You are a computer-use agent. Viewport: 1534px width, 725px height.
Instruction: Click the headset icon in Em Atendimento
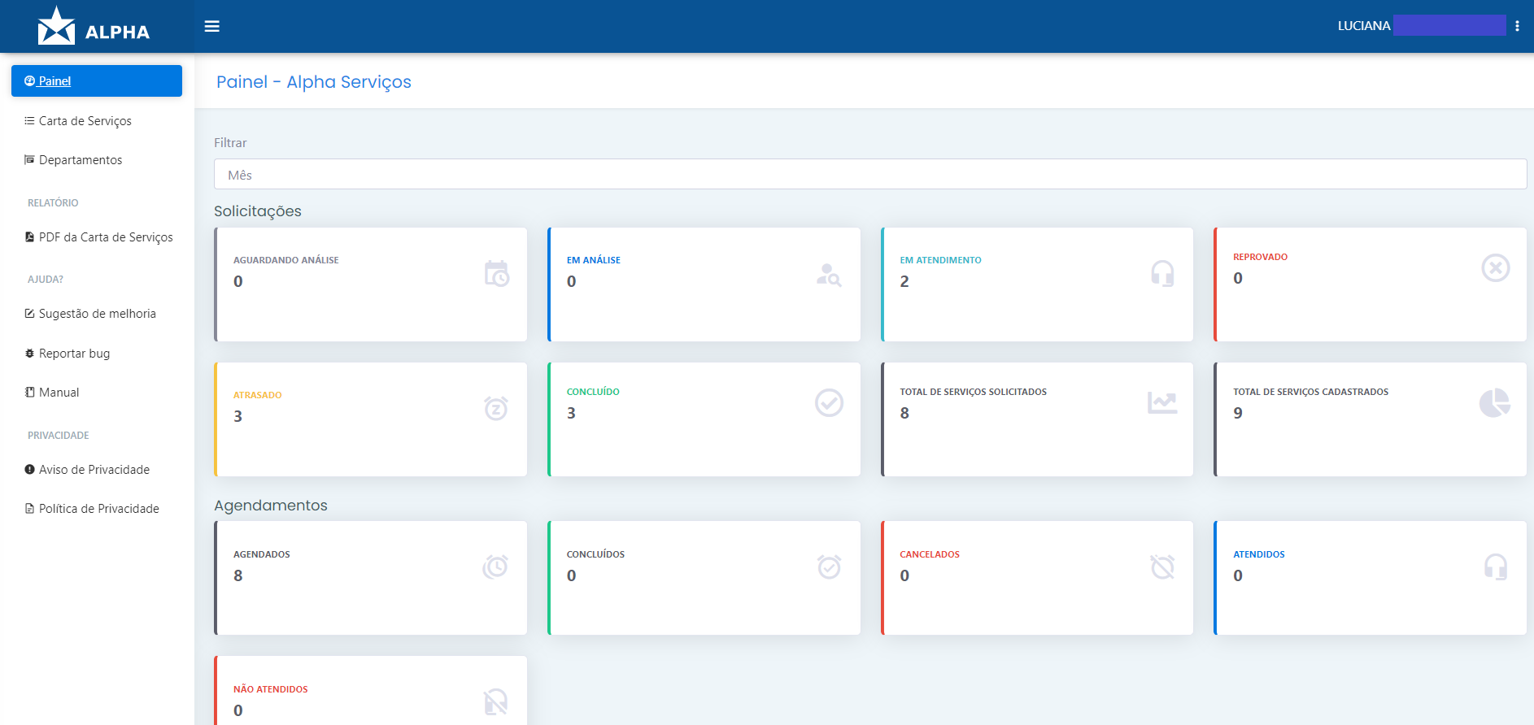pos(1162,273)
